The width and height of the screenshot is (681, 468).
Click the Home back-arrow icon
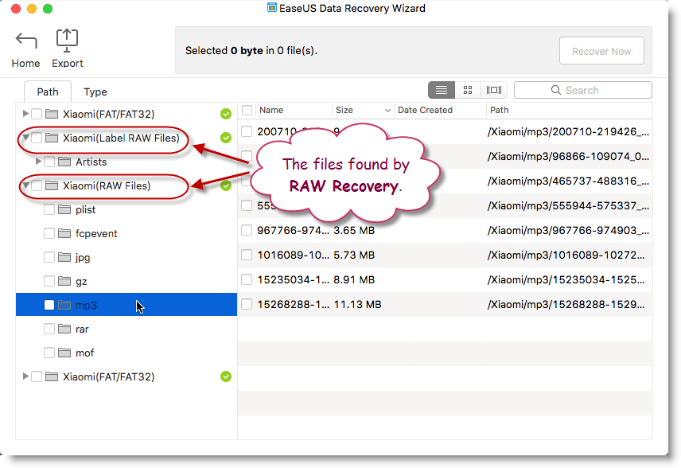click(x=26, y=41)
